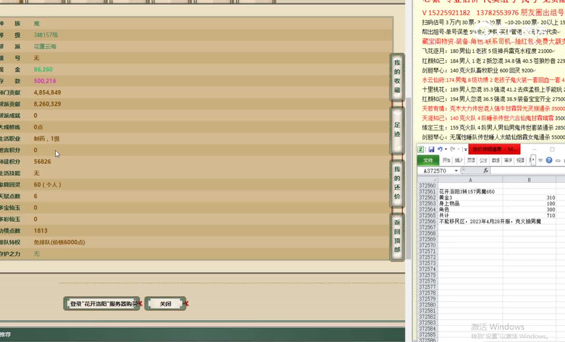Viewport: 565px width, 342px height.
Task: Click 帮派贡献 value 8,260,329
Action: coord(47,104)
